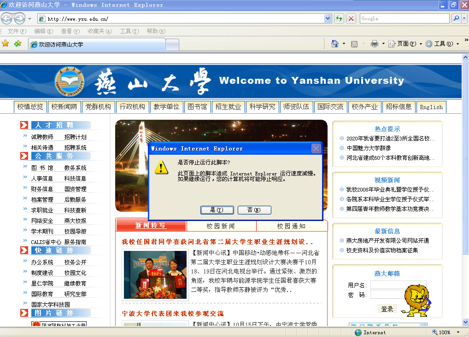Click the magnifier search icon
This screenshot has width=469, height=337.
click(x=456, y=18)
